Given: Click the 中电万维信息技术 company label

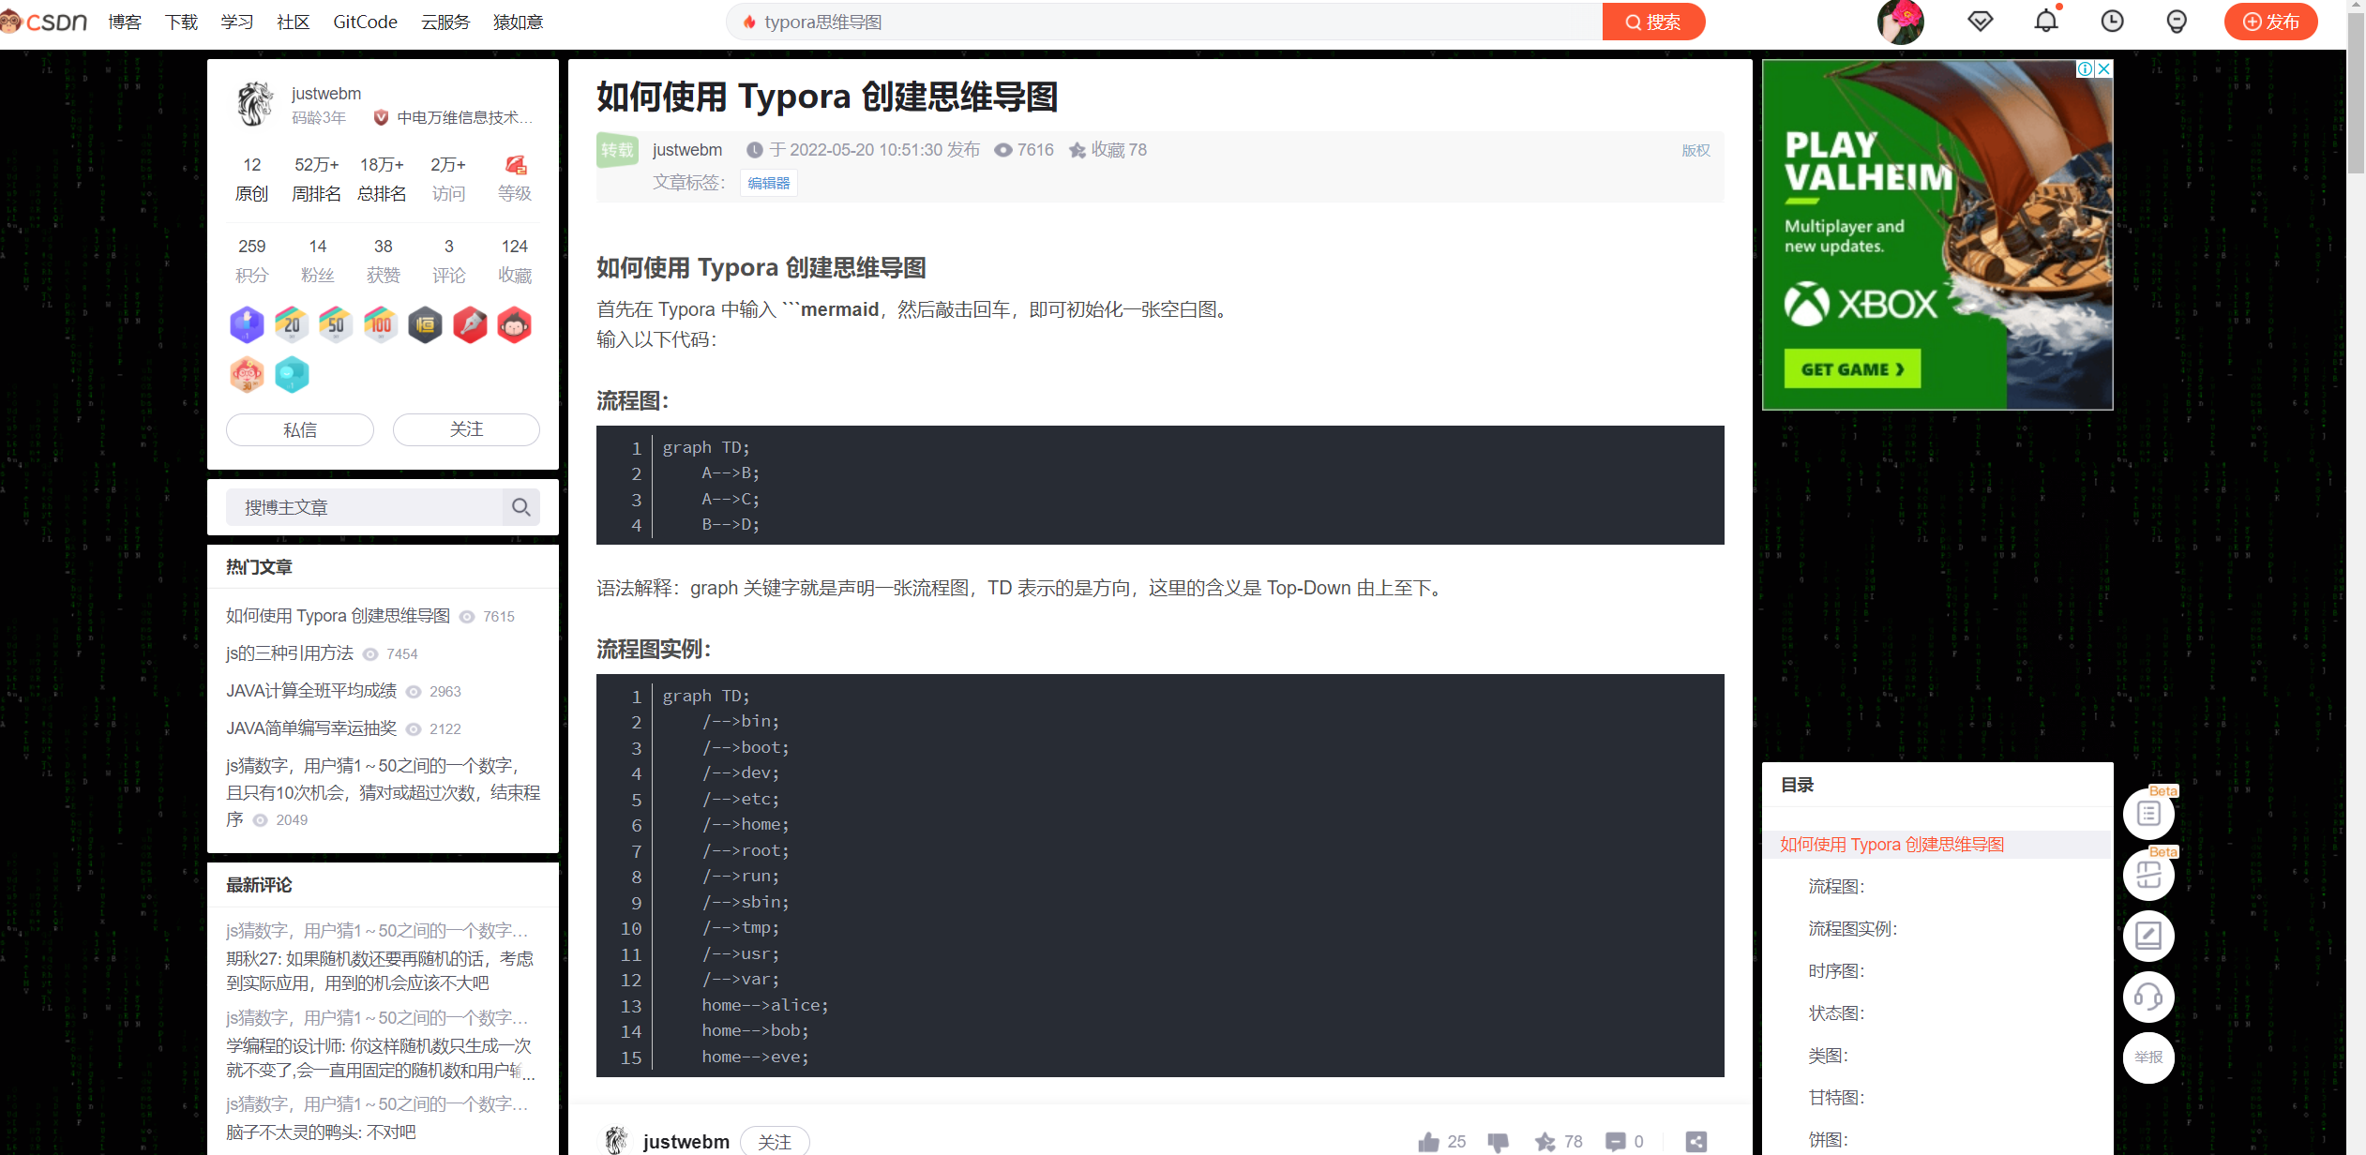Looking at the screenshot, I should tap(464, 117).
